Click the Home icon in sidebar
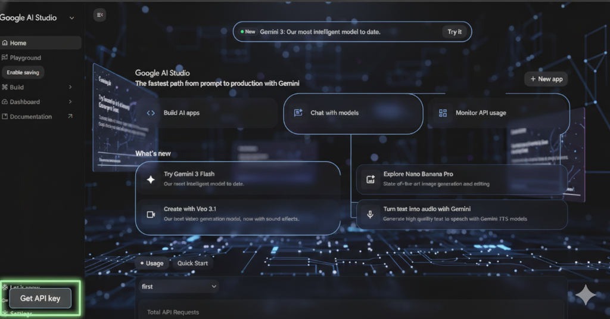This screenshot has width=610, height=319. pyautogui.click(x=5, y=43)
